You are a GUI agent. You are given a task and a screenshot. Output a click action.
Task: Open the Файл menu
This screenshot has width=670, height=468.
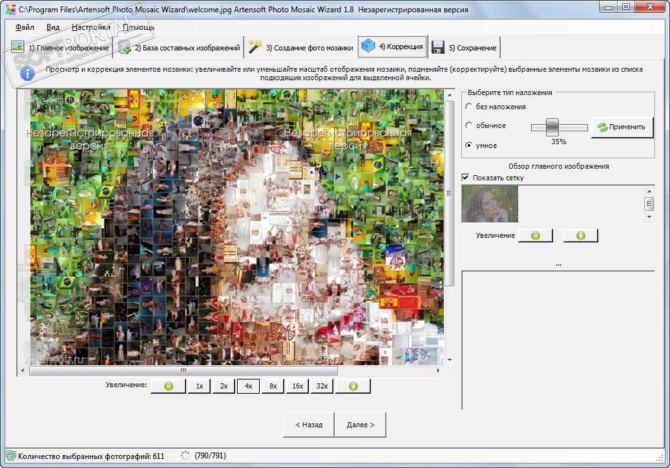tap(25, 27)
